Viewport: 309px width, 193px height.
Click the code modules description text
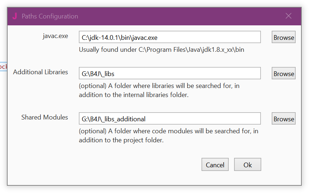[x=168, y=135]
